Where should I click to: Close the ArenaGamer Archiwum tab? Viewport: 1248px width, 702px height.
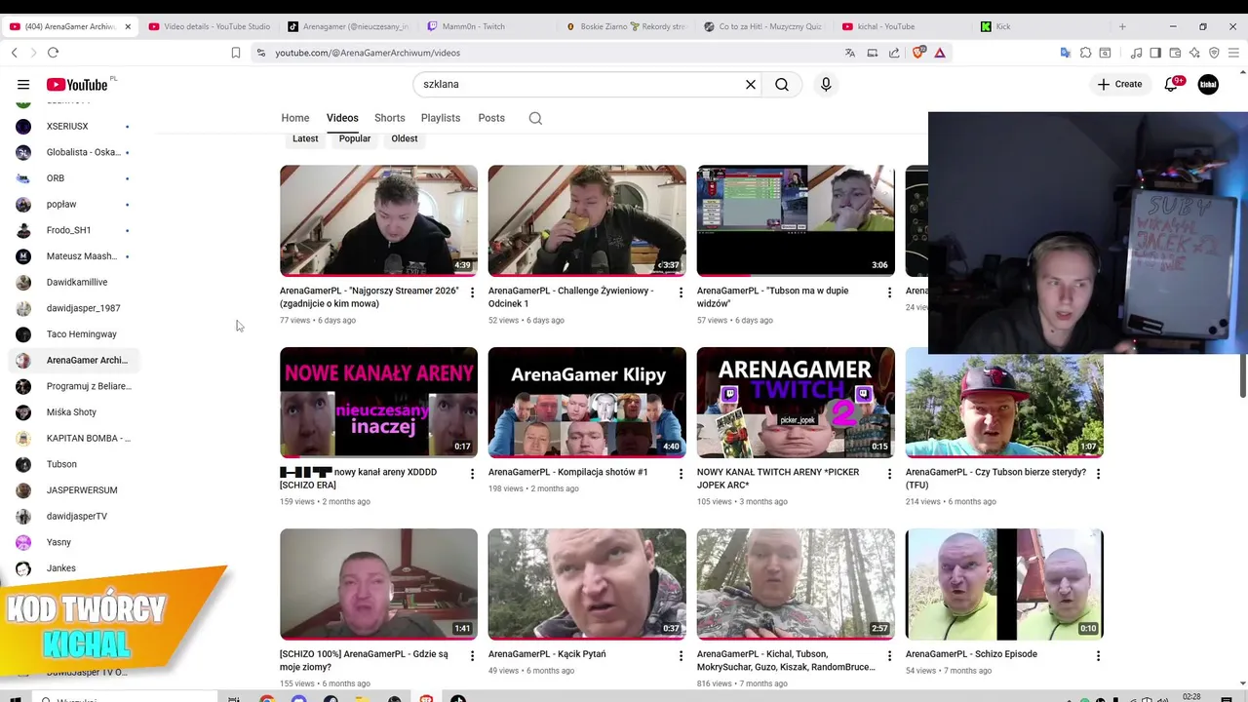point(129,26)
